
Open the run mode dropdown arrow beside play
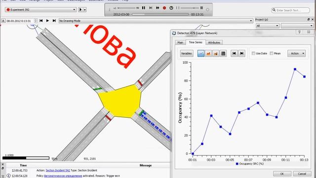pyautogui.click(x=85, y=9)
